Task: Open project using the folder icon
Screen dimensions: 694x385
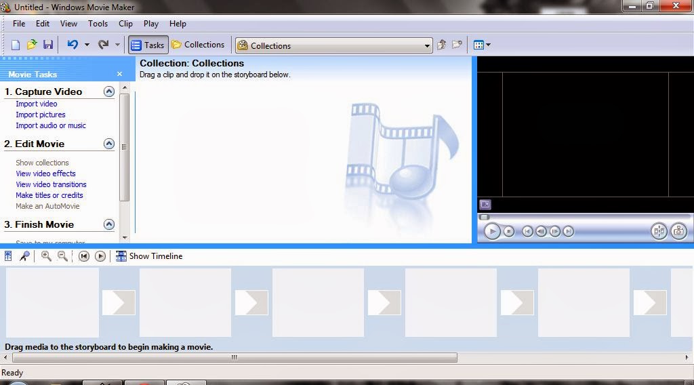Action: 31,45
